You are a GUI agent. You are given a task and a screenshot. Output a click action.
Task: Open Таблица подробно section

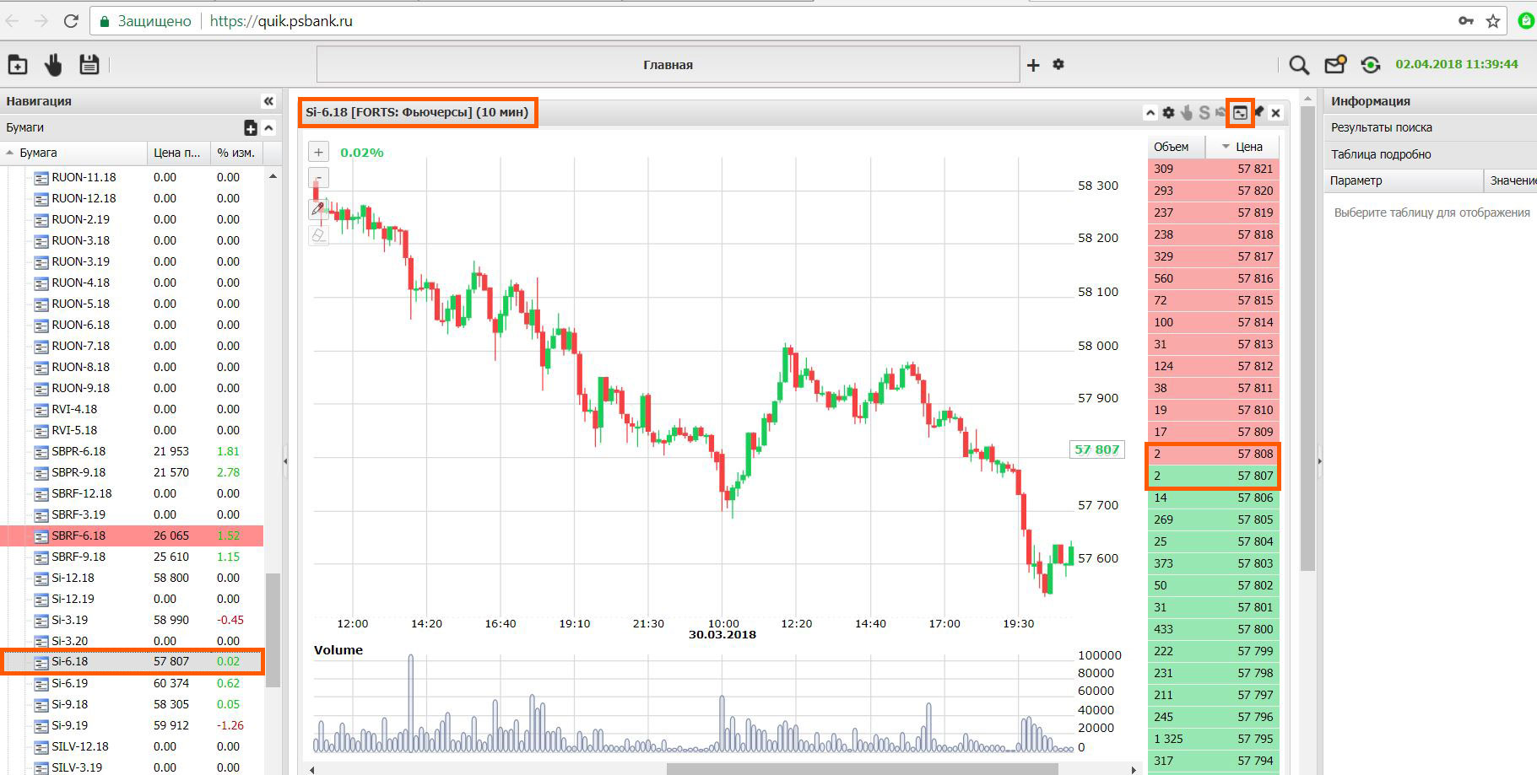point(1430,154)
